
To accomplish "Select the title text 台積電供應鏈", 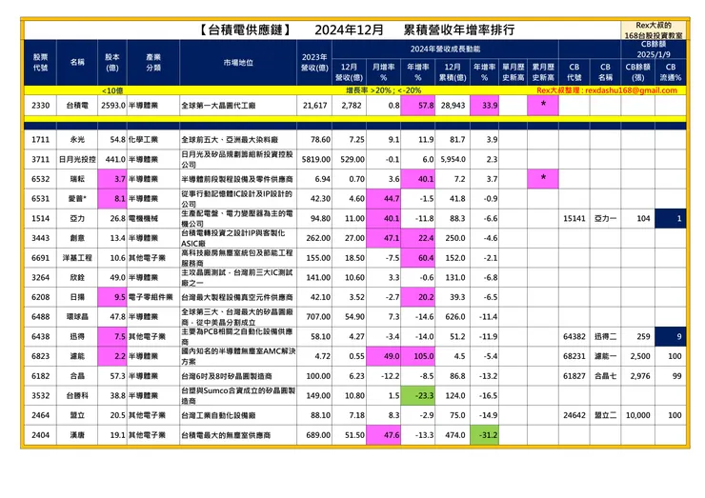I will point(245,30).
